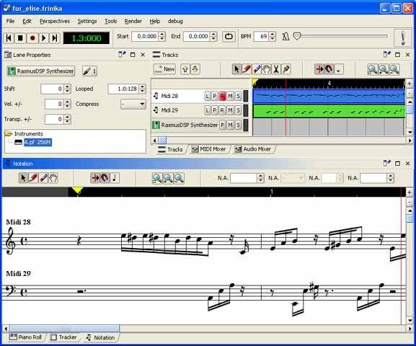Toggle the metronome icon
Image resolution: width=416 pixels, height=346 pixels.
(286, 36)
